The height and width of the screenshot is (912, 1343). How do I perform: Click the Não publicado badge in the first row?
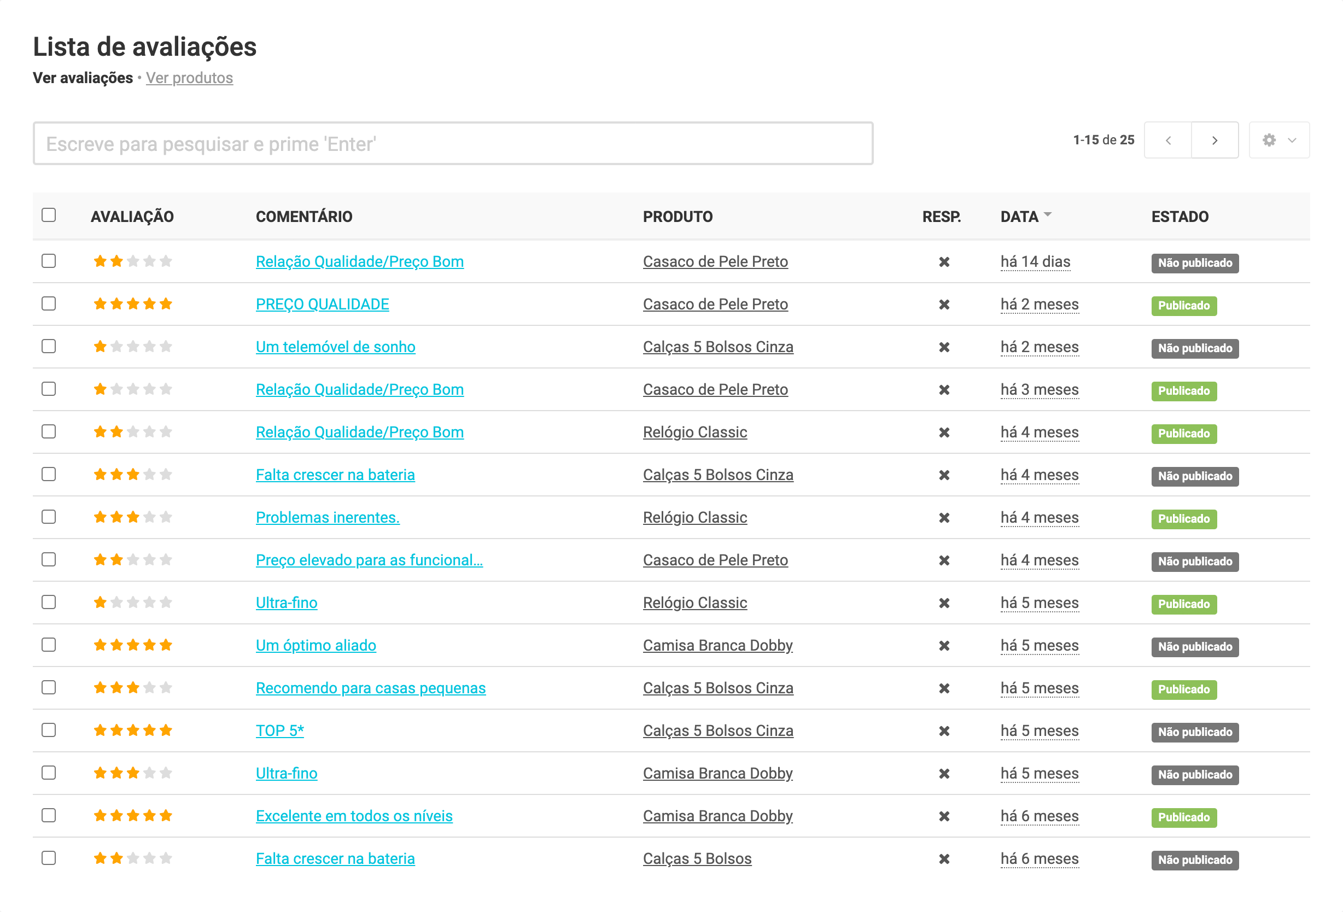(1194, 263)
